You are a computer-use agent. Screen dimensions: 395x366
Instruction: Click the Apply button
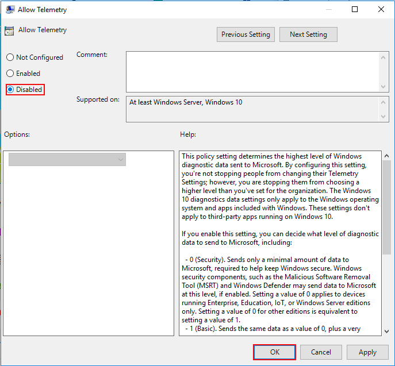[x=367, y=352]
